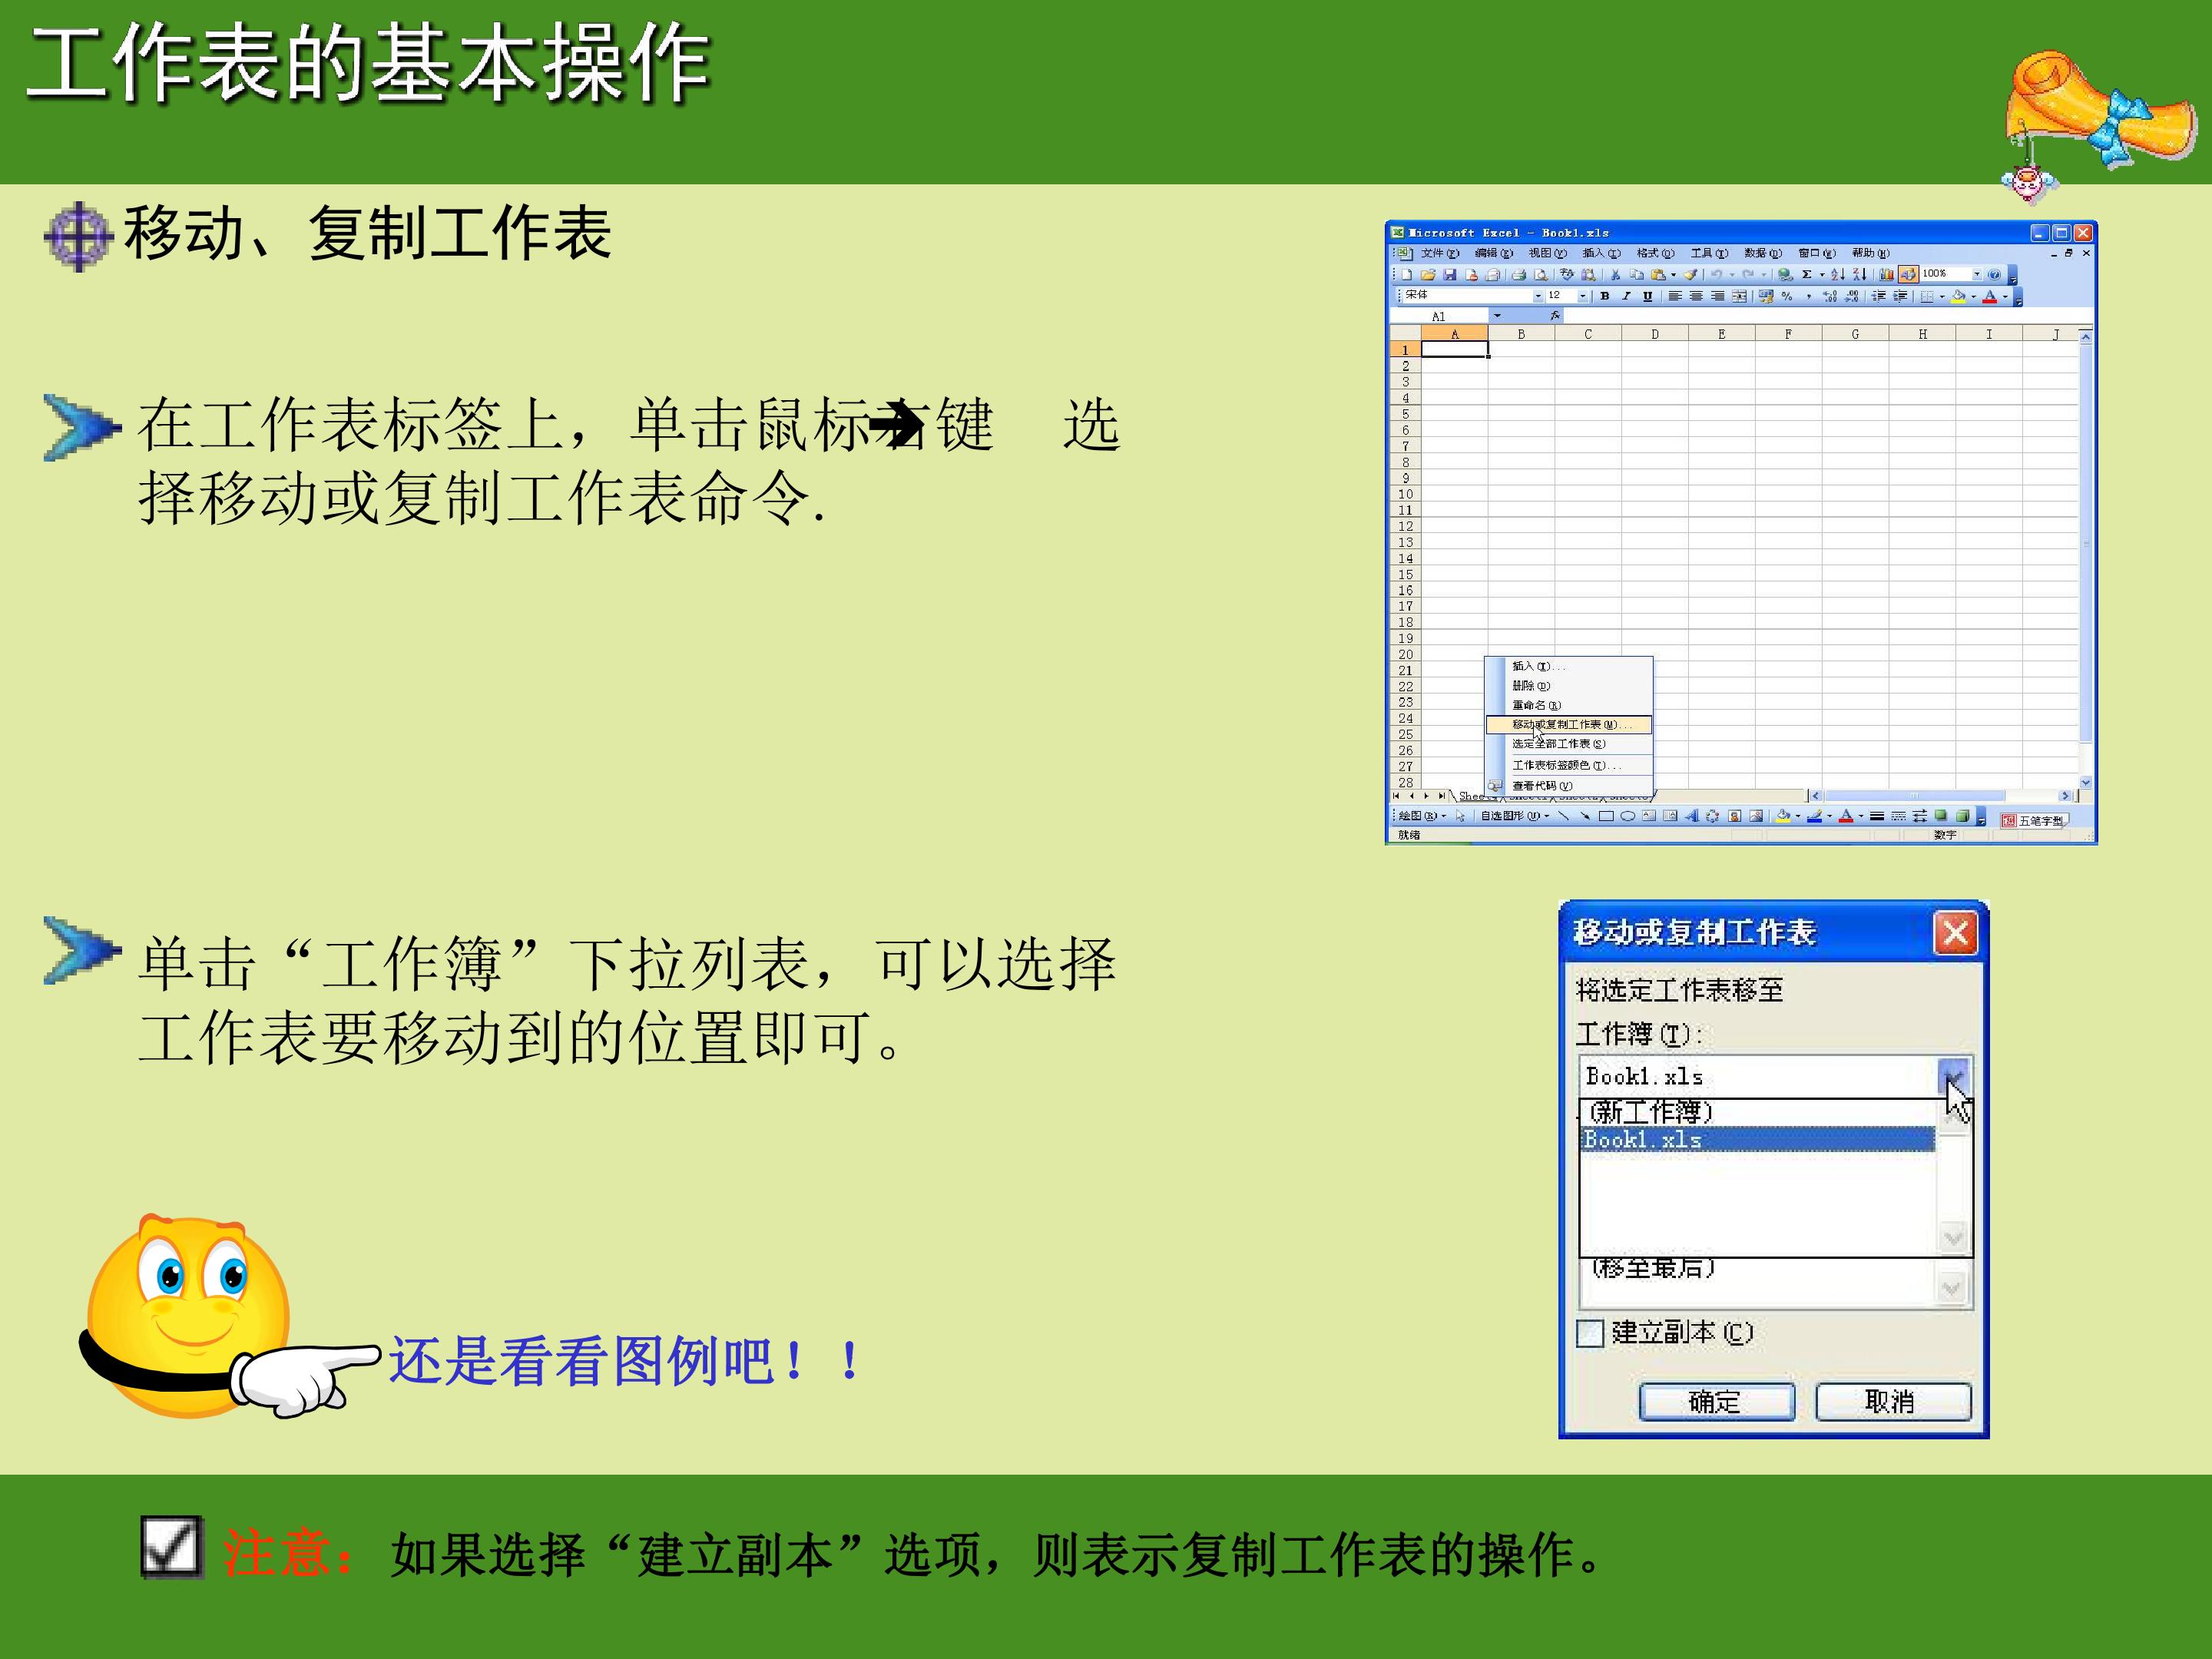This screenshot has height=1659, width=2212.
Task: Click the Bold formatting icon
Action: 1605,296
